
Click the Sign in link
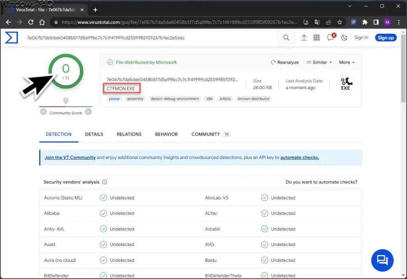click(361, 37)
